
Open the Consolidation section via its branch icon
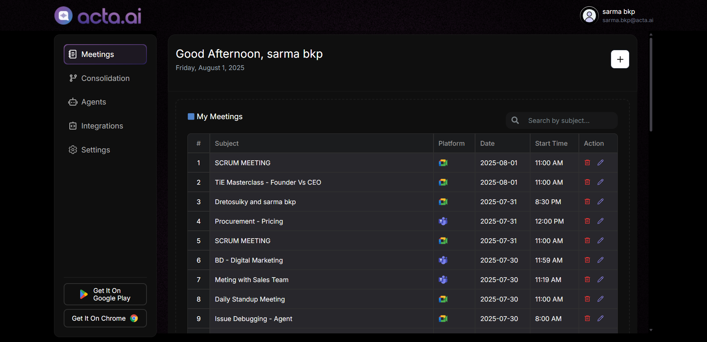73,78
